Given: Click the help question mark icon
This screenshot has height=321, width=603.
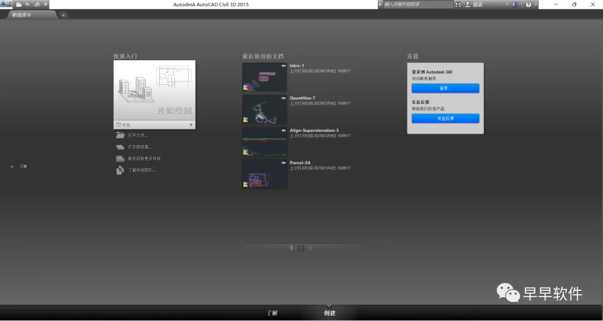Looking at the screenshot, I should point(528,4).
